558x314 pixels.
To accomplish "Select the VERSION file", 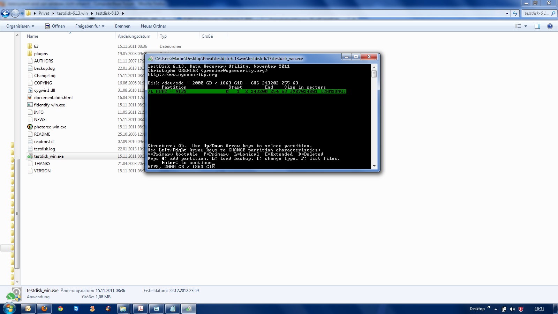I will (42, 171).
